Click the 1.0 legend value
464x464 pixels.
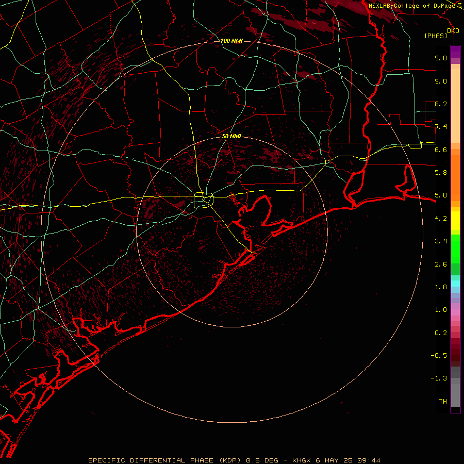441,310
